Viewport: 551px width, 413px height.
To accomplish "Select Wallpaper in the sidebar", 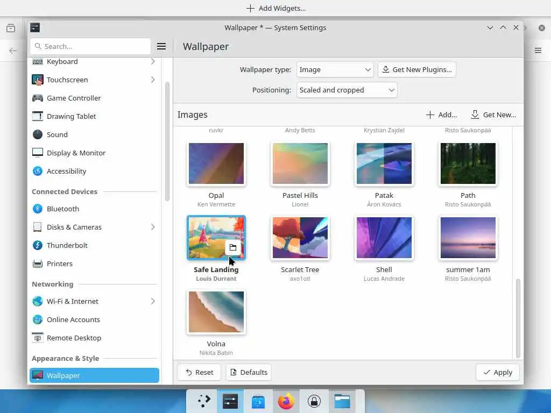I will tap(94, 375).
